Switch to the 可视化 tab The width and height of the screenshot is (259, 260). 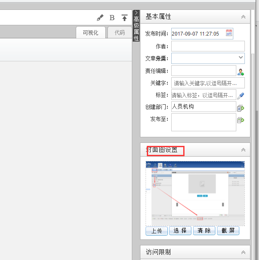point(91,33)
